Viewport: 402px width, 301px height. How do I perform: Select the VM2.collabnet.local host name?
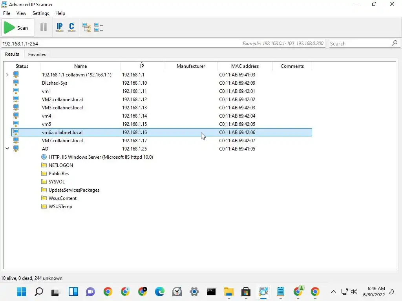tap(62, 99)
